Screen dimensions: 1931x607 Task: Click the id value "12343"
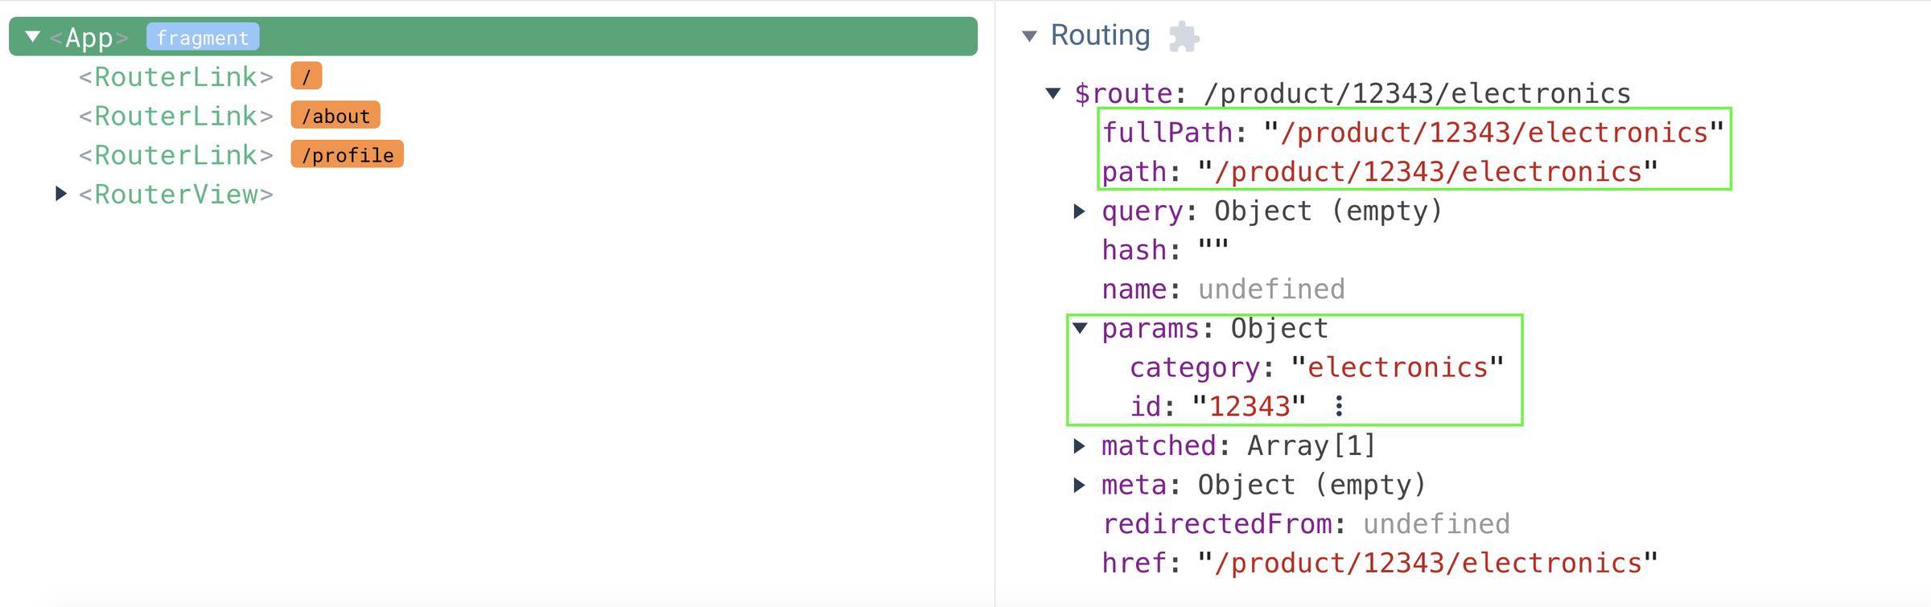1249,407
